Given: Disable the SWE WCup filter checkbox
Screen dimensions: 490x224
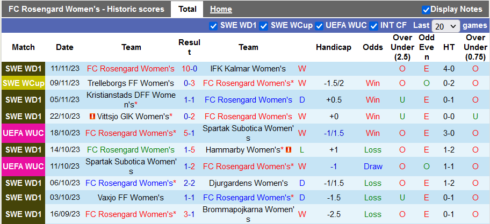Looking at the screenshot, I should 264,26.
